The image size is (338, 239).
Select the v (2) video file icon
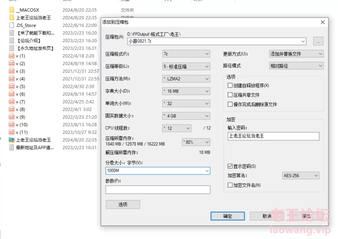pyautogui.click(x=12, y=63)
